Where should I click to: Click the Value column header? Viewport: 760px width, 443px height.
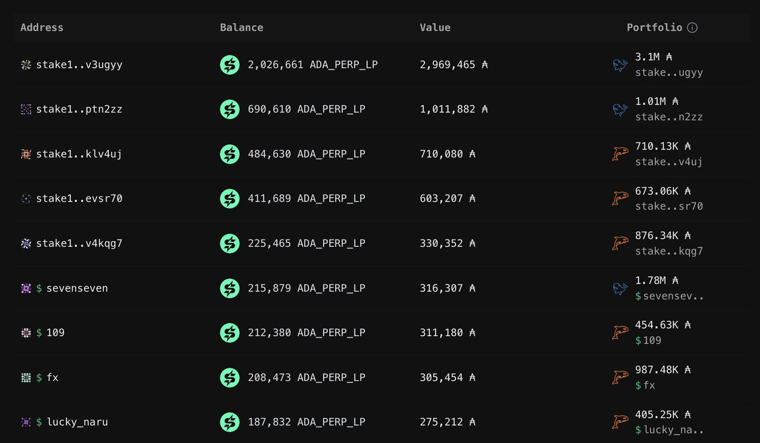point(434,27)
